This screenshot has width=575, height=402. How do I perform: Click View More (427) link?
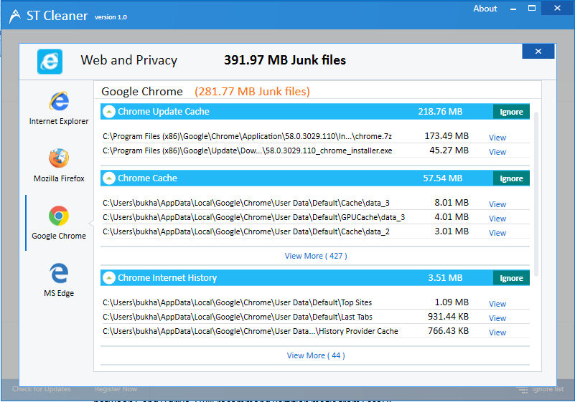[315, 256]
